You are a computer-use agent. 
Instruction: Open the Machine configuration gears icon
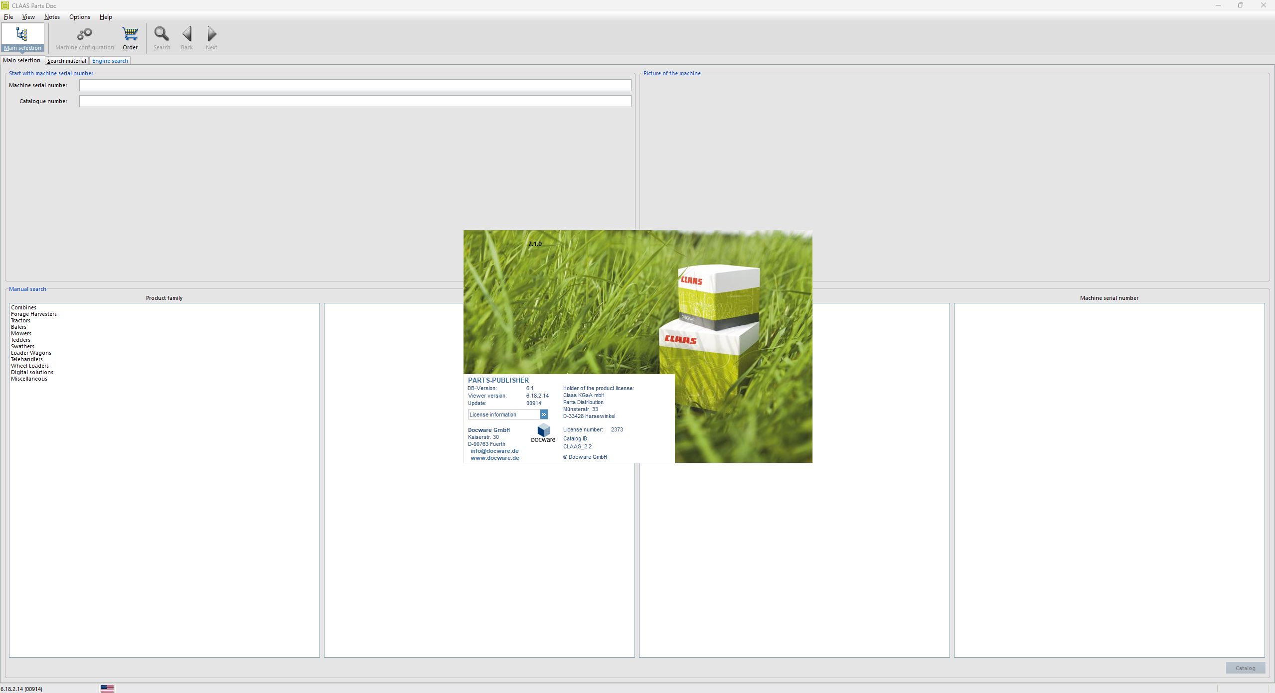84,35
